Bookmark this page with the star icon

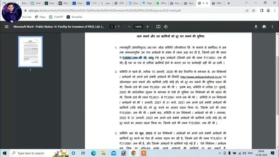pyautogui.click(x=254, y=10)
